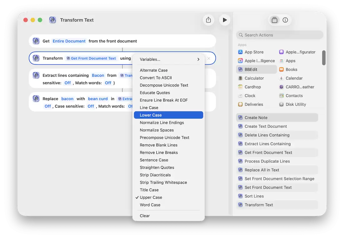This screenshot has height=239, width=344.
Task: Choose Line Case
Action: click(169, 108)
